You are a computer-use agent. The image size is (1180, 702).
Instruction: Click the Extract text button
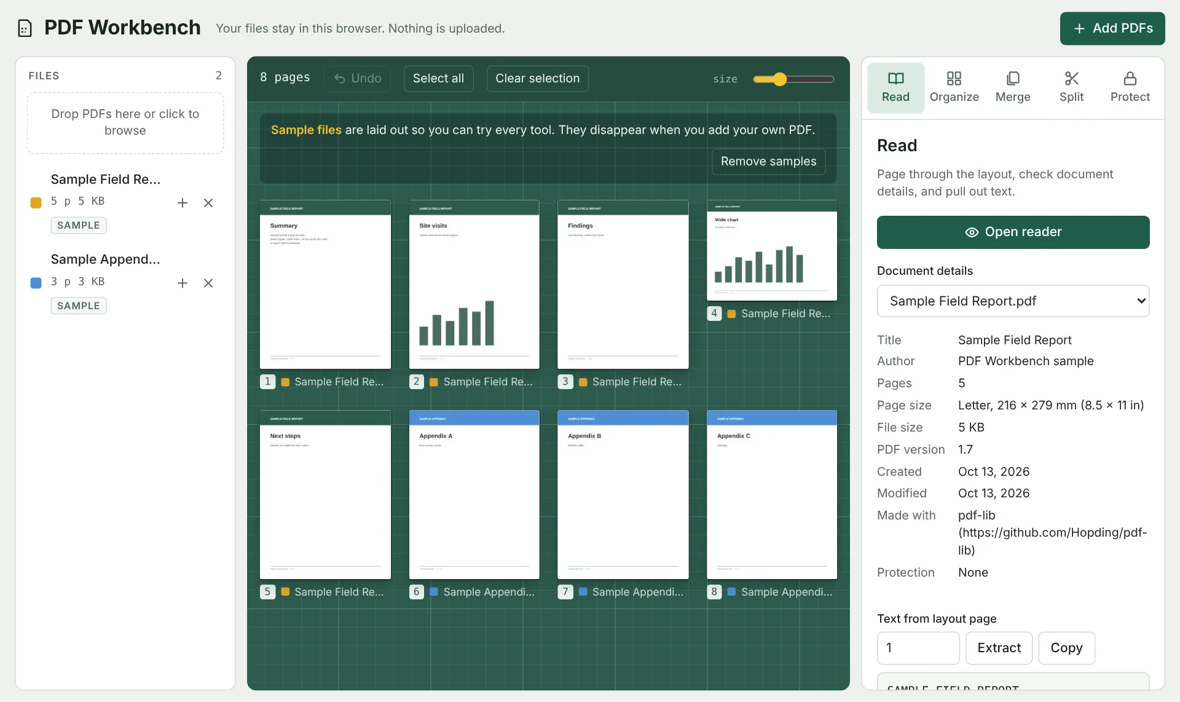click(999, 648)
